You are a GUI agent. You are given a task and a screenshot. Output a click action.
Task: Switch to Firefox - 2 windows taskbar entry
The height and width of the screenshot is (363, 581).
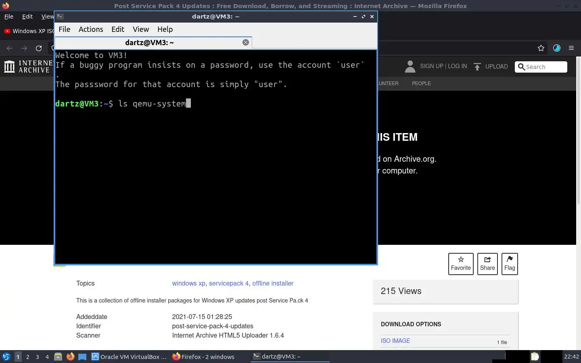(x=203, y=357)
